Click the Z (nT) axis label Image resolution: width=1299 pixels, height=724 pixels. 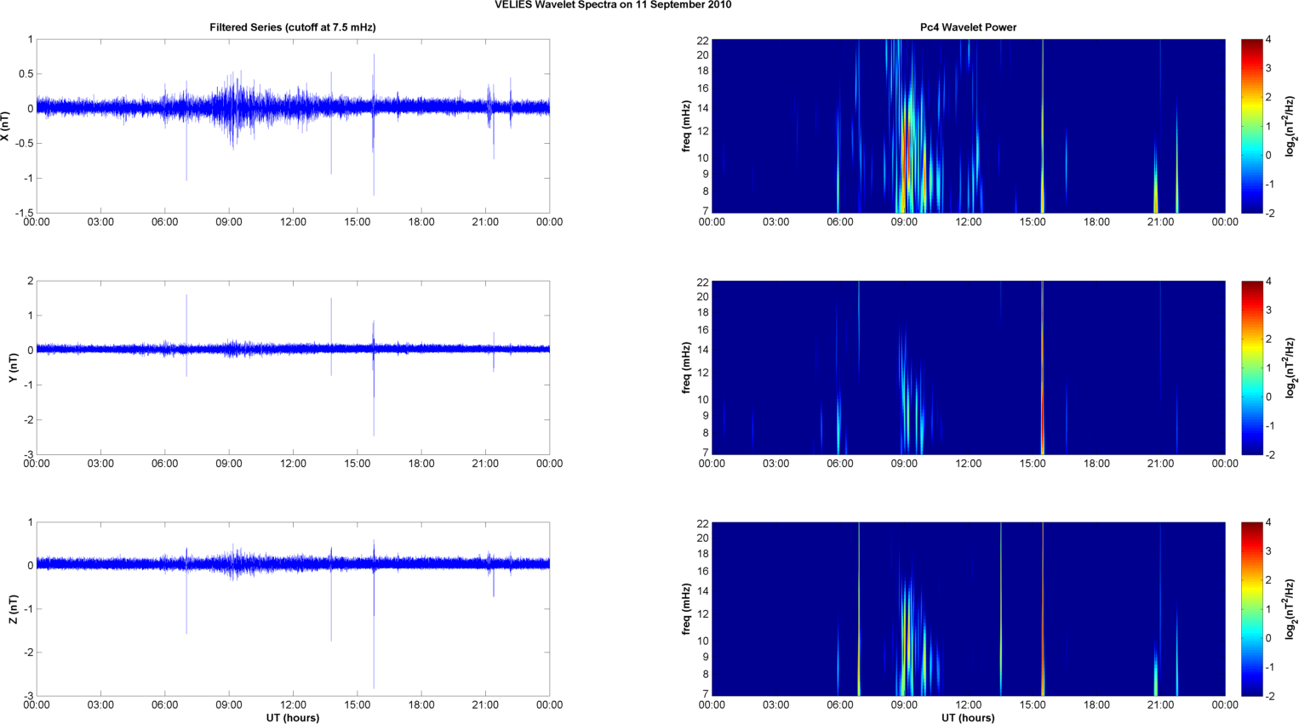click(13, 609)
